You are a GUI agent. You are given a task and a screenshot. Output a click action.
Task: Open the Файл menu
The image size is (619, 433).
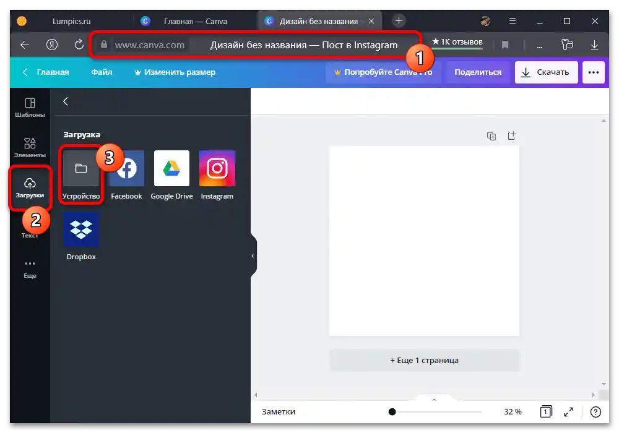pos(102,72)
